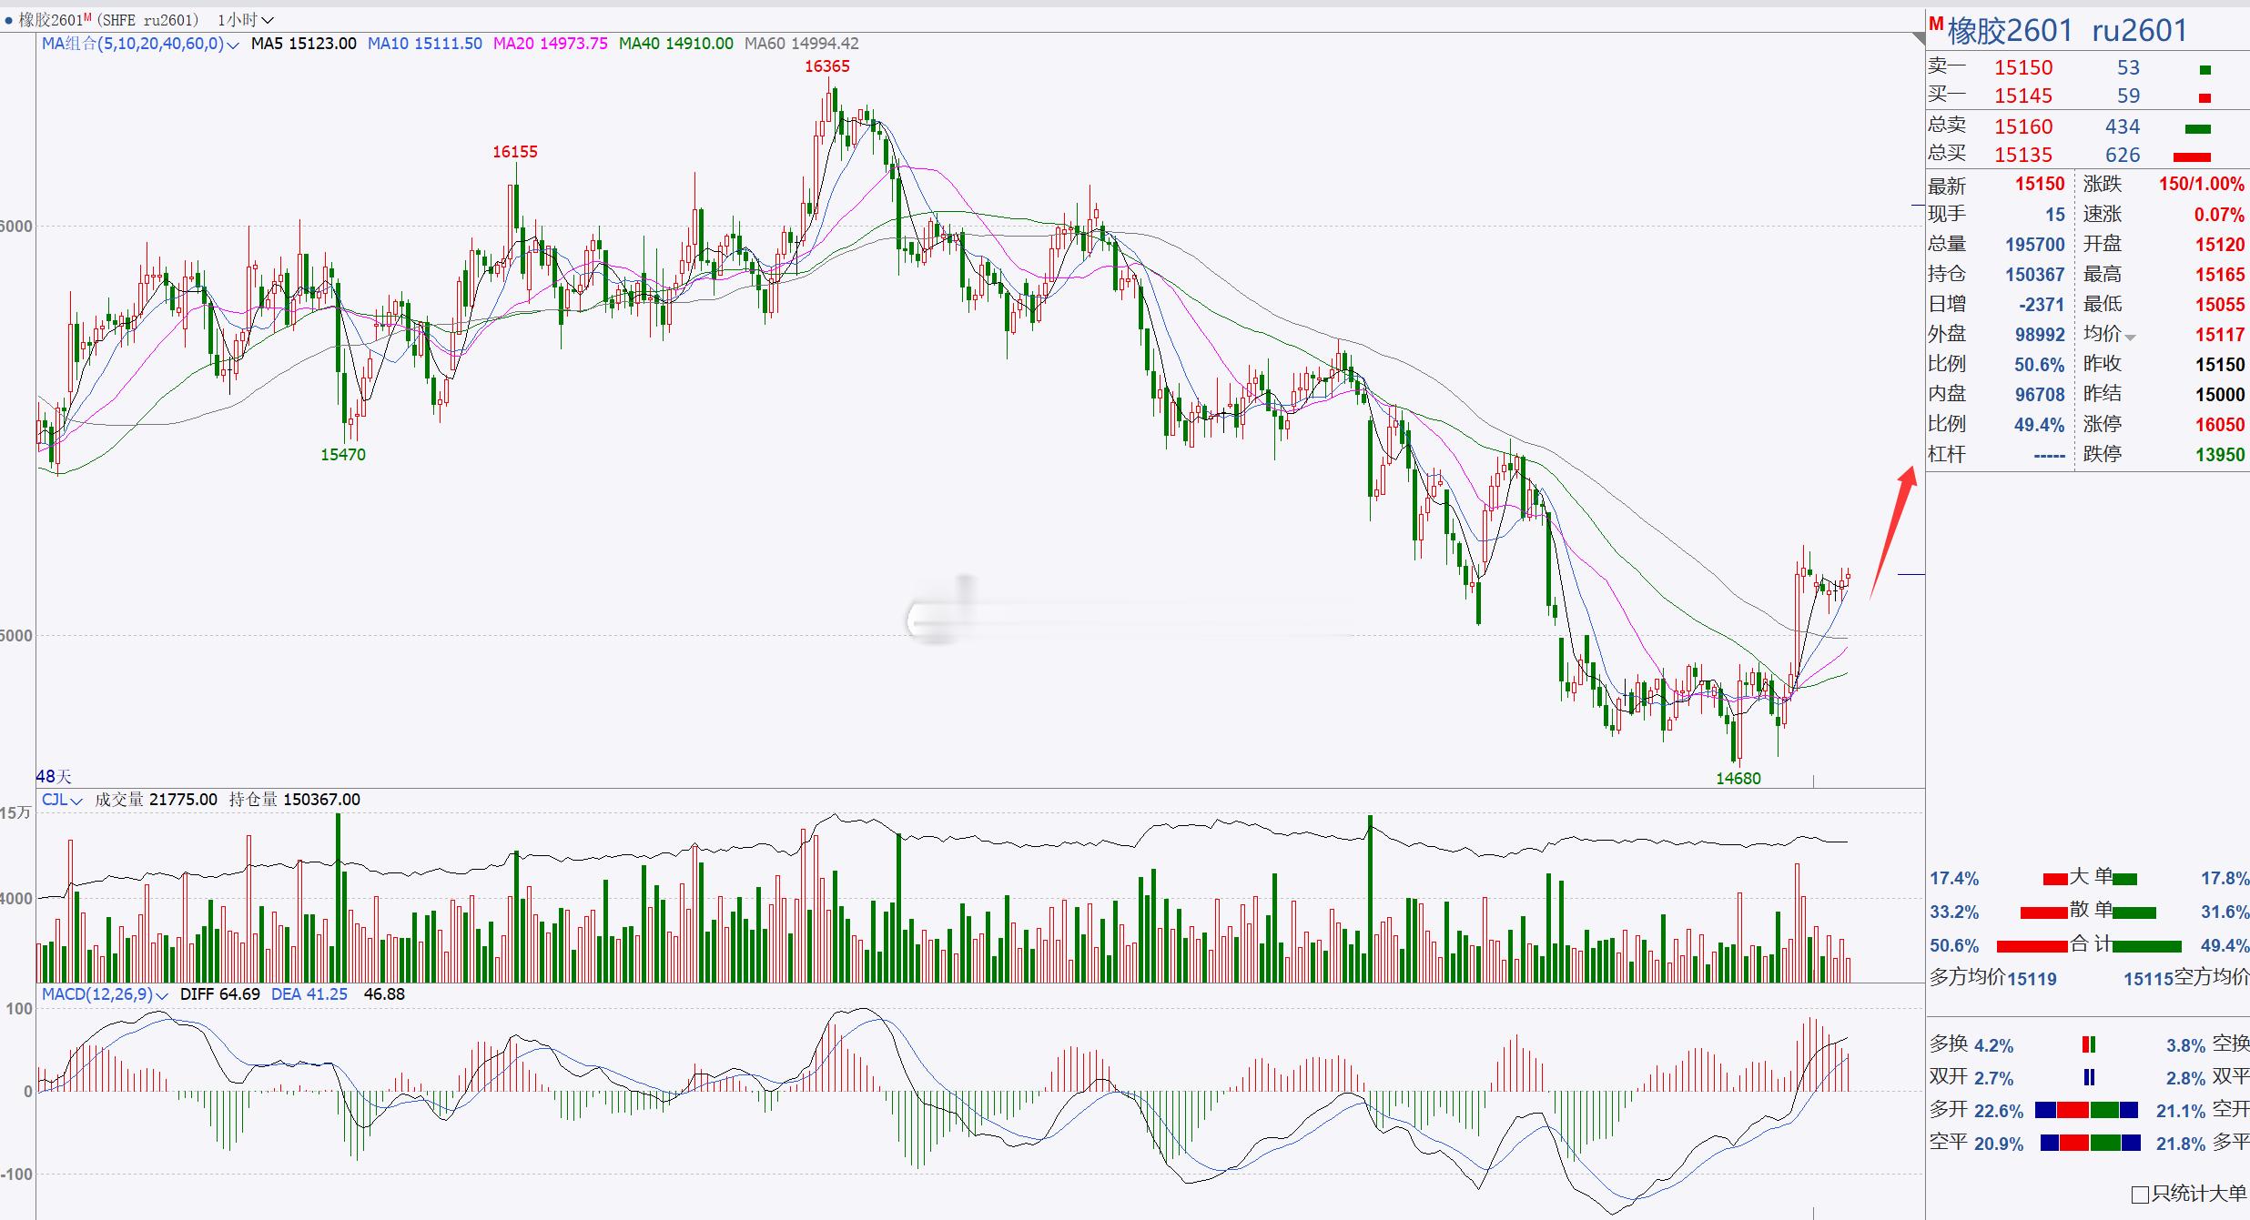Expand the MA组合 indicator parameter dropdown
Viewport: 2250px width, 1220px height.
pos(233,45)
